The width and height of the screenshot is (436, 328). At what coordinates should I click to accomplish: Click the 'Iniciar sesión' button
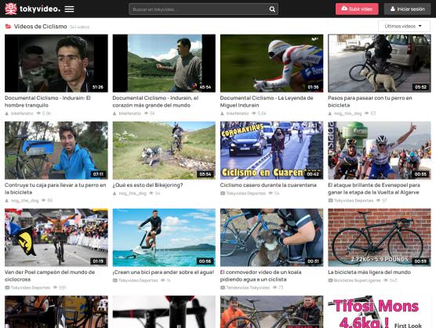pyautogui.click(x=407, y=9)
